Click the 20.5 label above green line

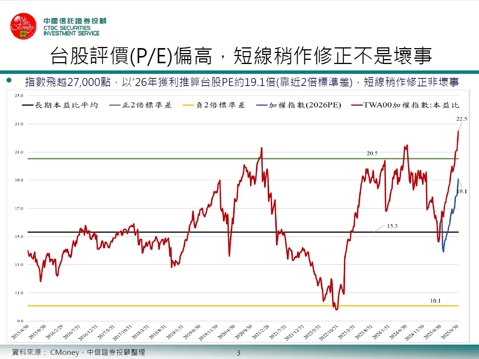coord(372,153)
